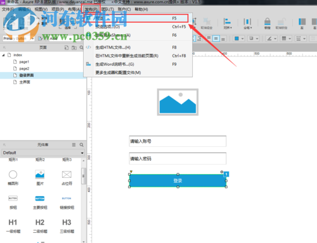Choose Publish to AxShare F6 menu entry

point(138,35)
